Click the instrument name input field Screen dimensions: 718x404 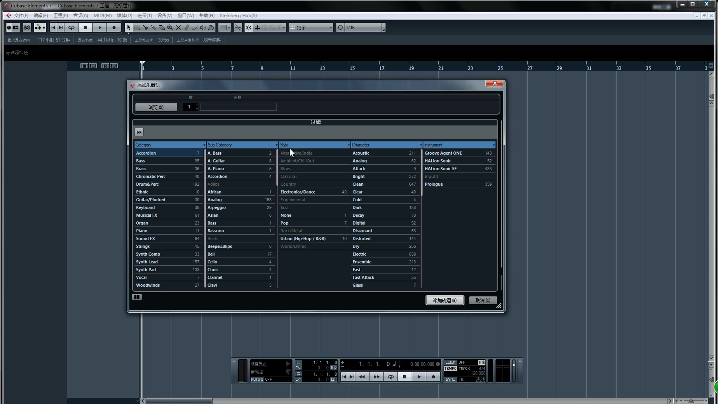[x=238, y=107]
